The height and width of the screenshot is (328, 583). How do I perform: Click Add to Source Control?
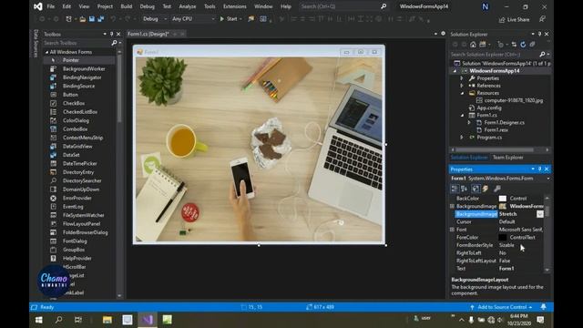click(502, 307)
